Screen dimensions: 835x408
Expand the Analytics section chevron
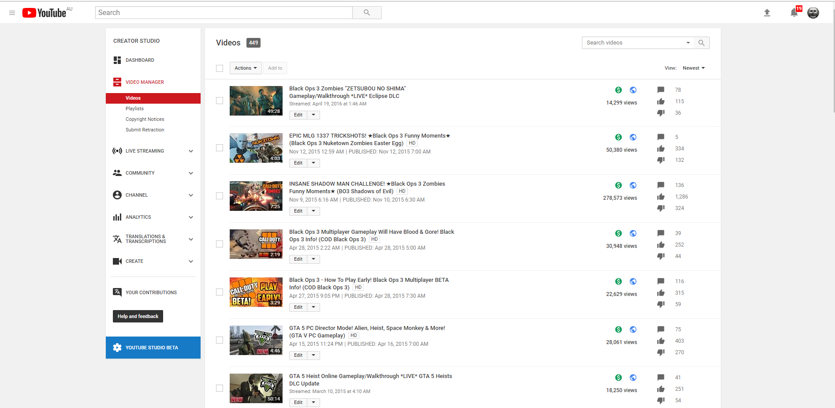(191, 217)
